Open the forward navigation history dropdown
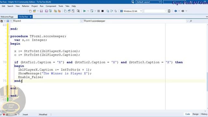 pyautogui.click(x=186, y=11)
